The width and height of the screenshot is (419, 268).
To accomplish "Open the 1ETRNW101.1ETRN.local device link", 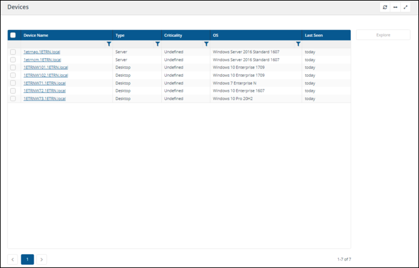I will pyautogui.click(x=45, y=67).
